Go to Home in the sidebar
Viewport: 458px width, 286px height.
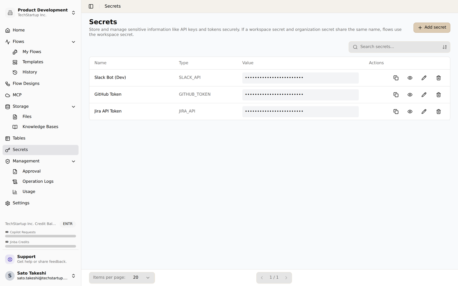(40, 30)
